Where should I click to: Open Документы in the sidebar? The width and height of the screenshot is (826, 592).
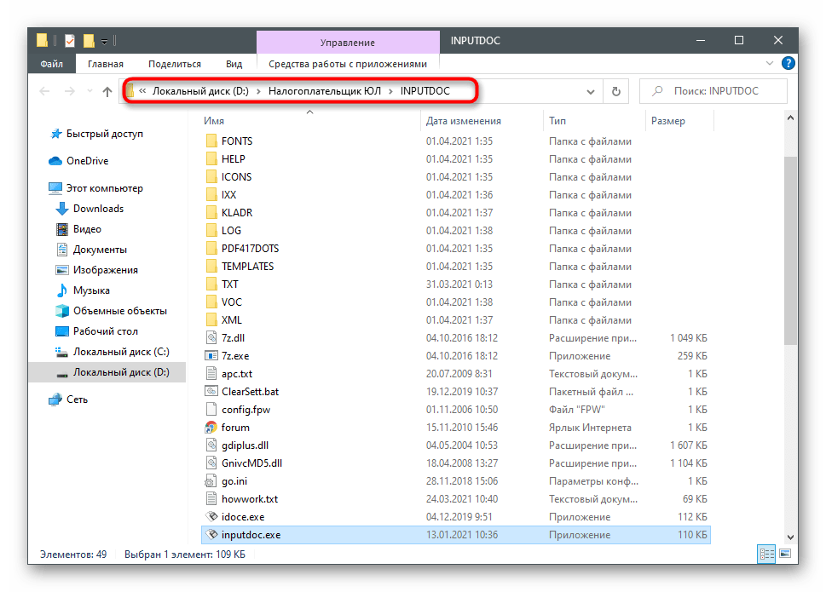coord(100,250)
